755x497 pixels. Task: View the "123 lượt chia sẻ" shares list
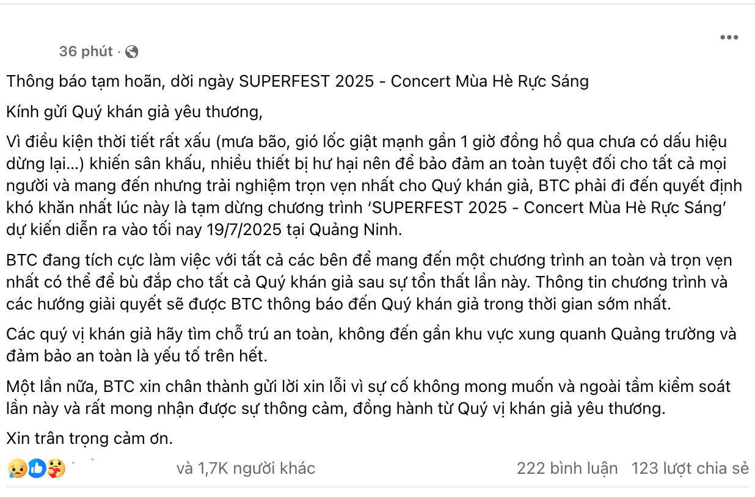pos(690,468)
